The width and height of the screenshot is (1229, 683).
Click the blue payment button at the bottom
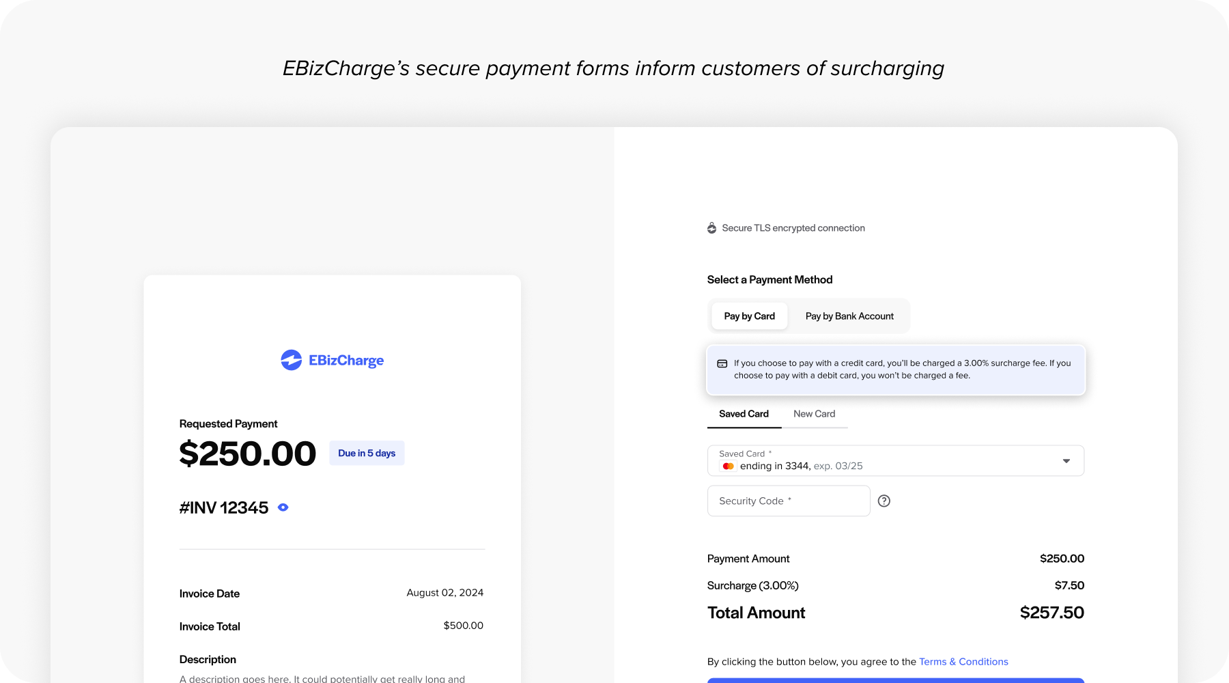coord(895,681)
